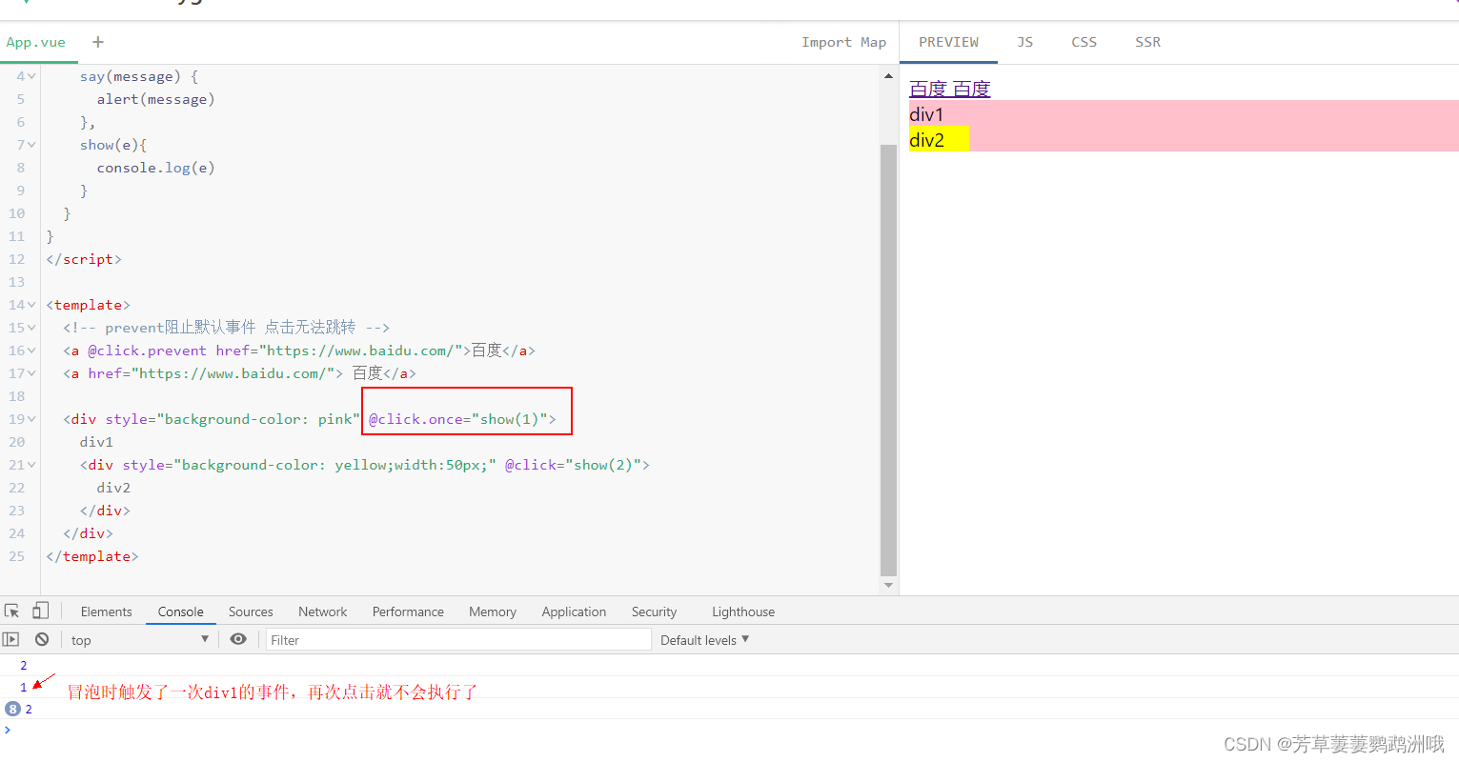
Task: Toggle the device toolbar icon
Action: pyautogui.click(x=40, y=612)
